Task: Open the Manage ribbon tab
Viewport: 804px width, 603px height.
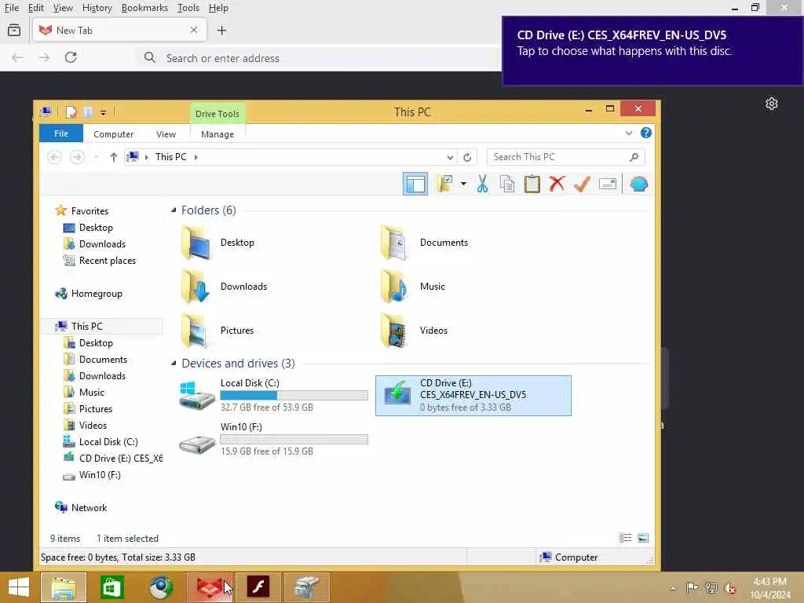Action: 217,133
